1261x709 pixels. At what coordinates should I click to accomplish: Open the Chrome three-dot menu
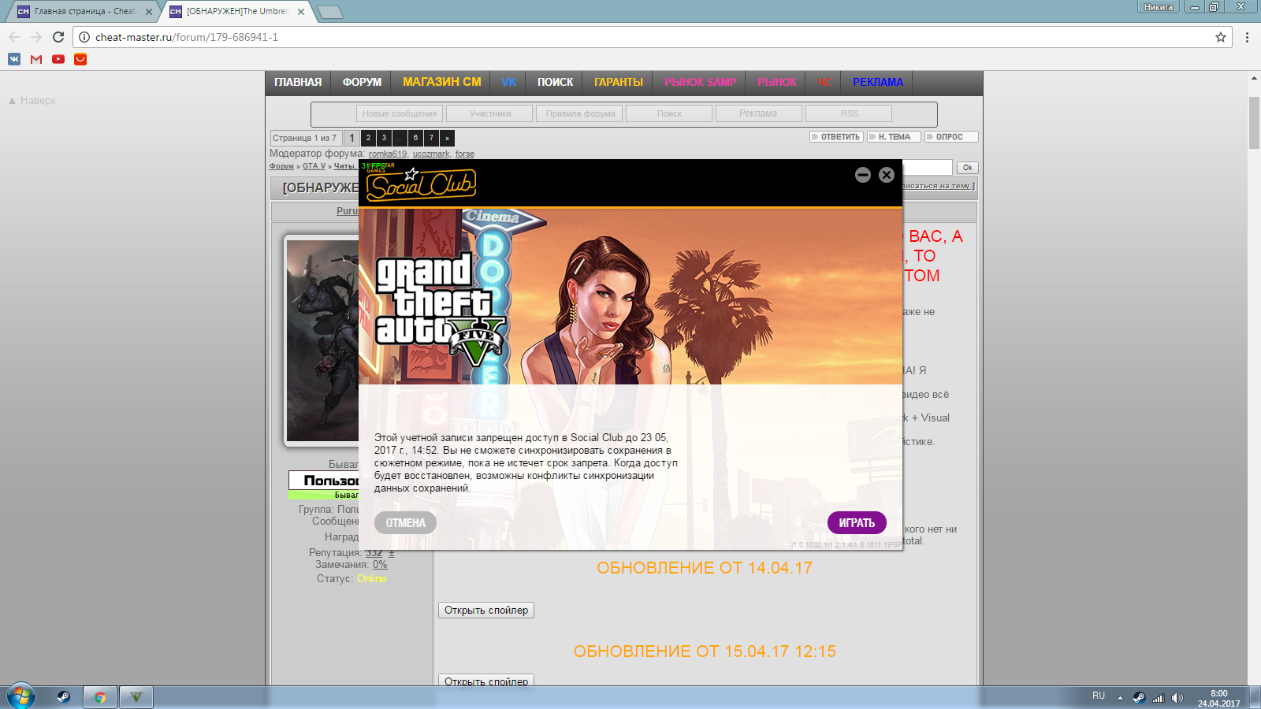coord(1247,37)
